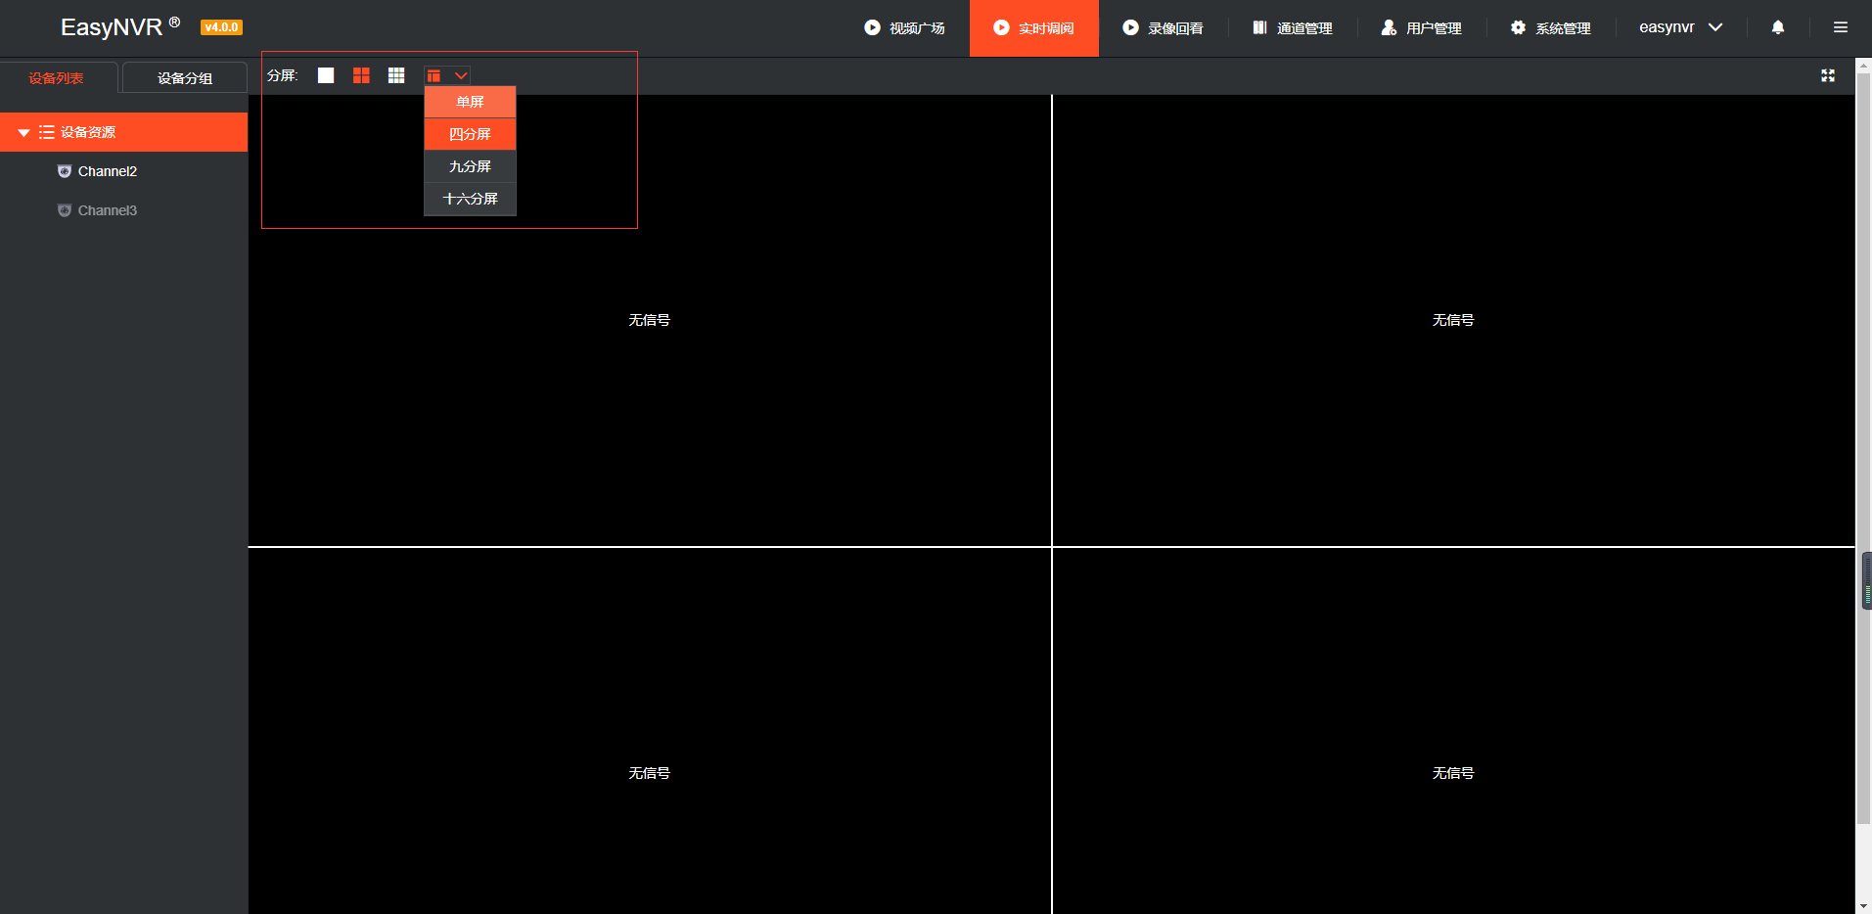Select nine-split grid layout icon
The width and height of the screenshot is (1872, 914).
396,75
